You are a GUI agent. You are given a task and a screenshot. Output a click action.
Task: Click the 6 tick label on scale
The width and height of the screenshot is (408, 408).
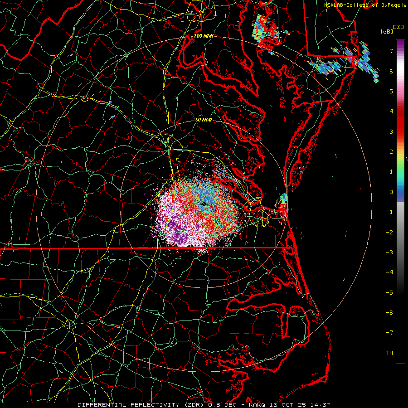pos(391,71)
